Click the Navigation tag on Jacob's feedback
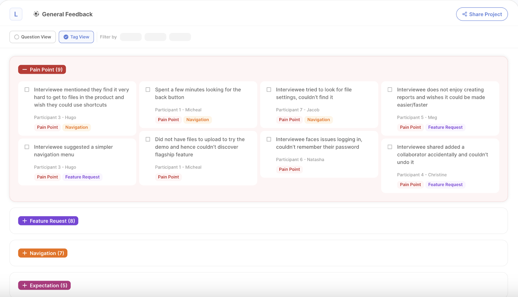The height and width of the screenshot is (297, 518). click(x=319, y=119)
